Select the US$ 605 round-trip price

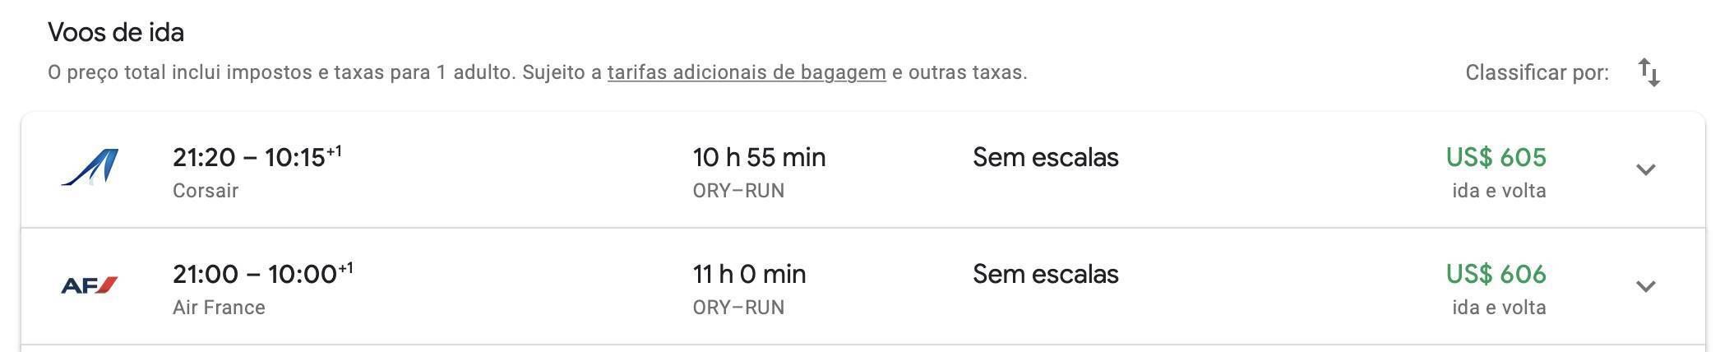(x=1496, y=157)
